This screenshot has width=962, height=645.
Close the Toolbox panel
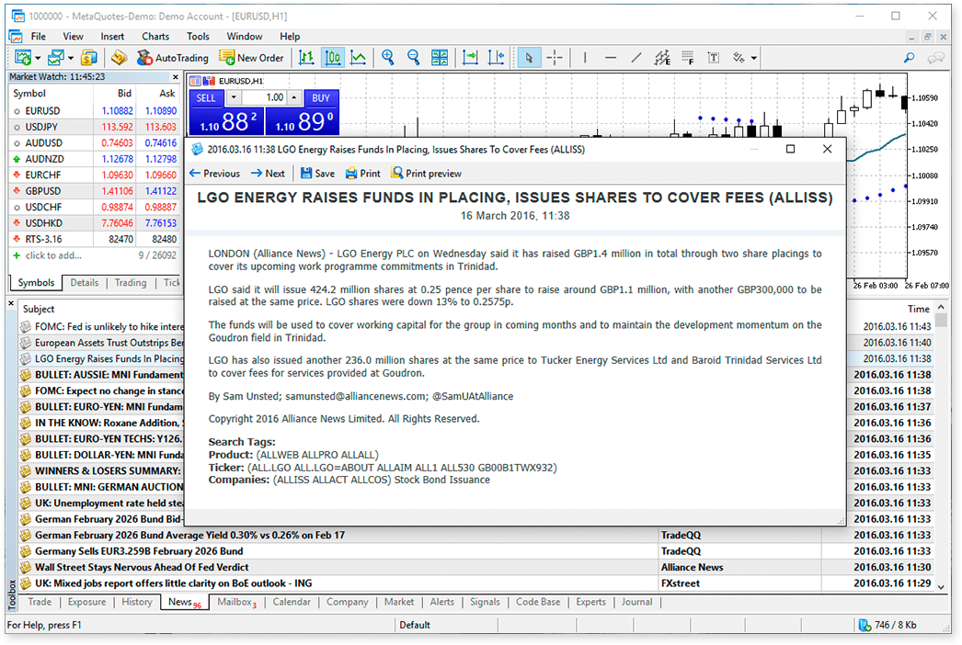(x=11, y=303)
